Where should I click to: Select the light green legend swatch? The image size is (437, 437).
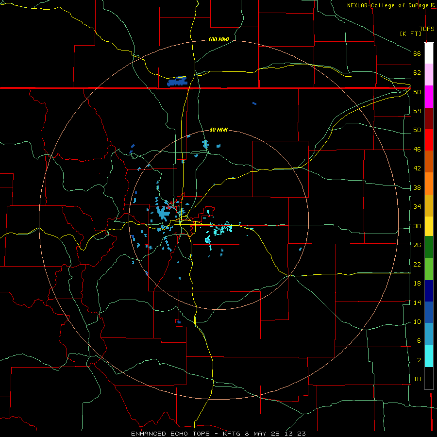point(429,269)
